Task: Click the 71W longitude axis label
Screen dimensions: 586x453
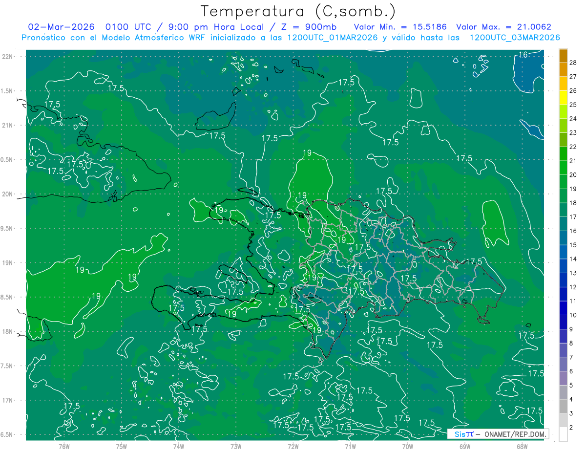Action: coord(350,447)
